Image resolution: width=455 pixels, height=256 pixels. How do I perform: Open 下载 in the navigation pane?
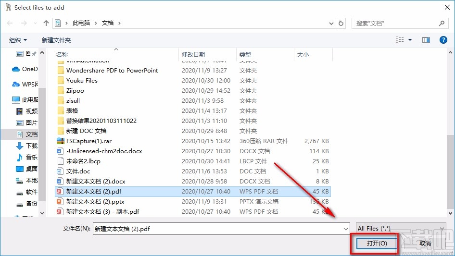point(27,146)
